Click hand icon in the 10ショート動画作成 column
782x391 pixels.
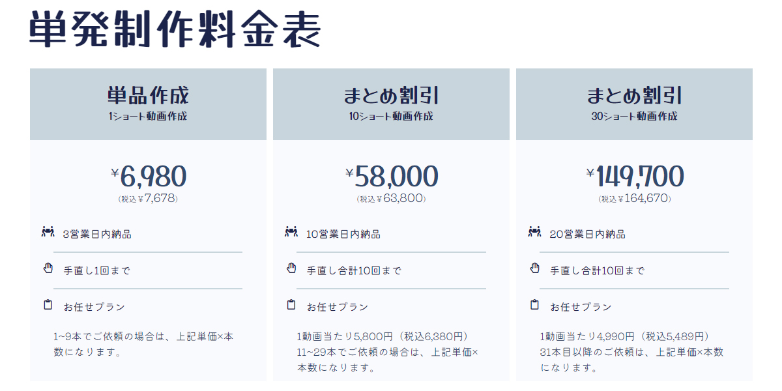[x=291, y=268]
